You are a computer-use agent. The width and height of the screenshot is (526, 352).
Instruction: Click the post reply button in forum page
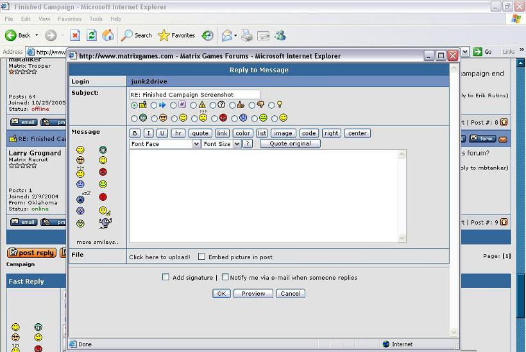pos(32,253)
